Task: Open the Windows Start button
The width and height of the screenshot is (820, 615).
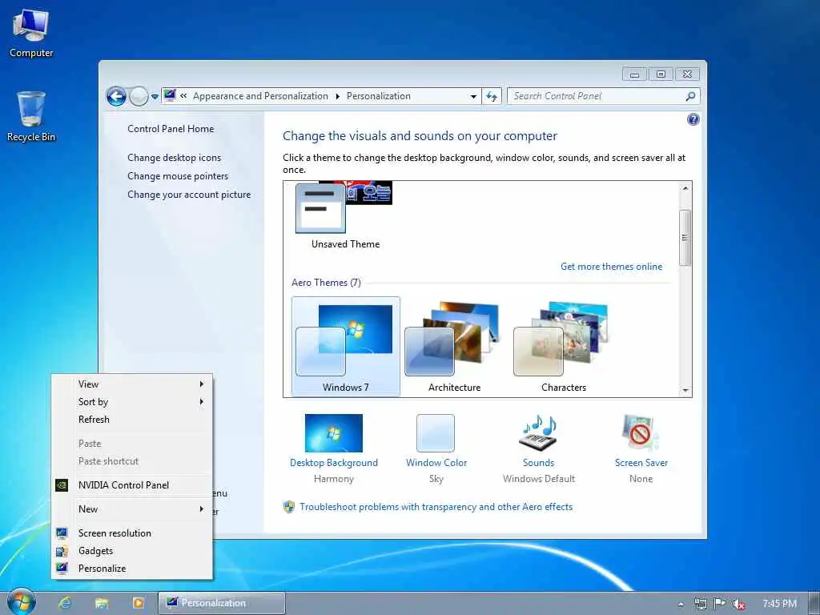Action: pyautogui.click(x=22, y=602)
